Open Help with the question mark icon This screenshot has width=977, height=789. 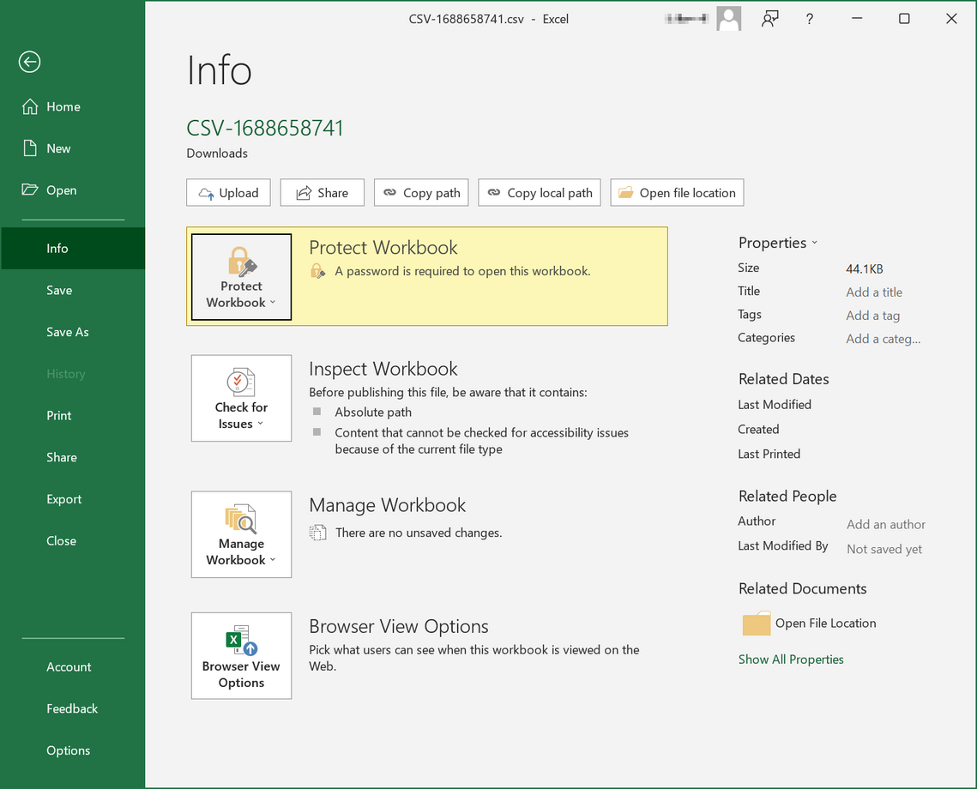pyautogui.click(x=810, y=19)
